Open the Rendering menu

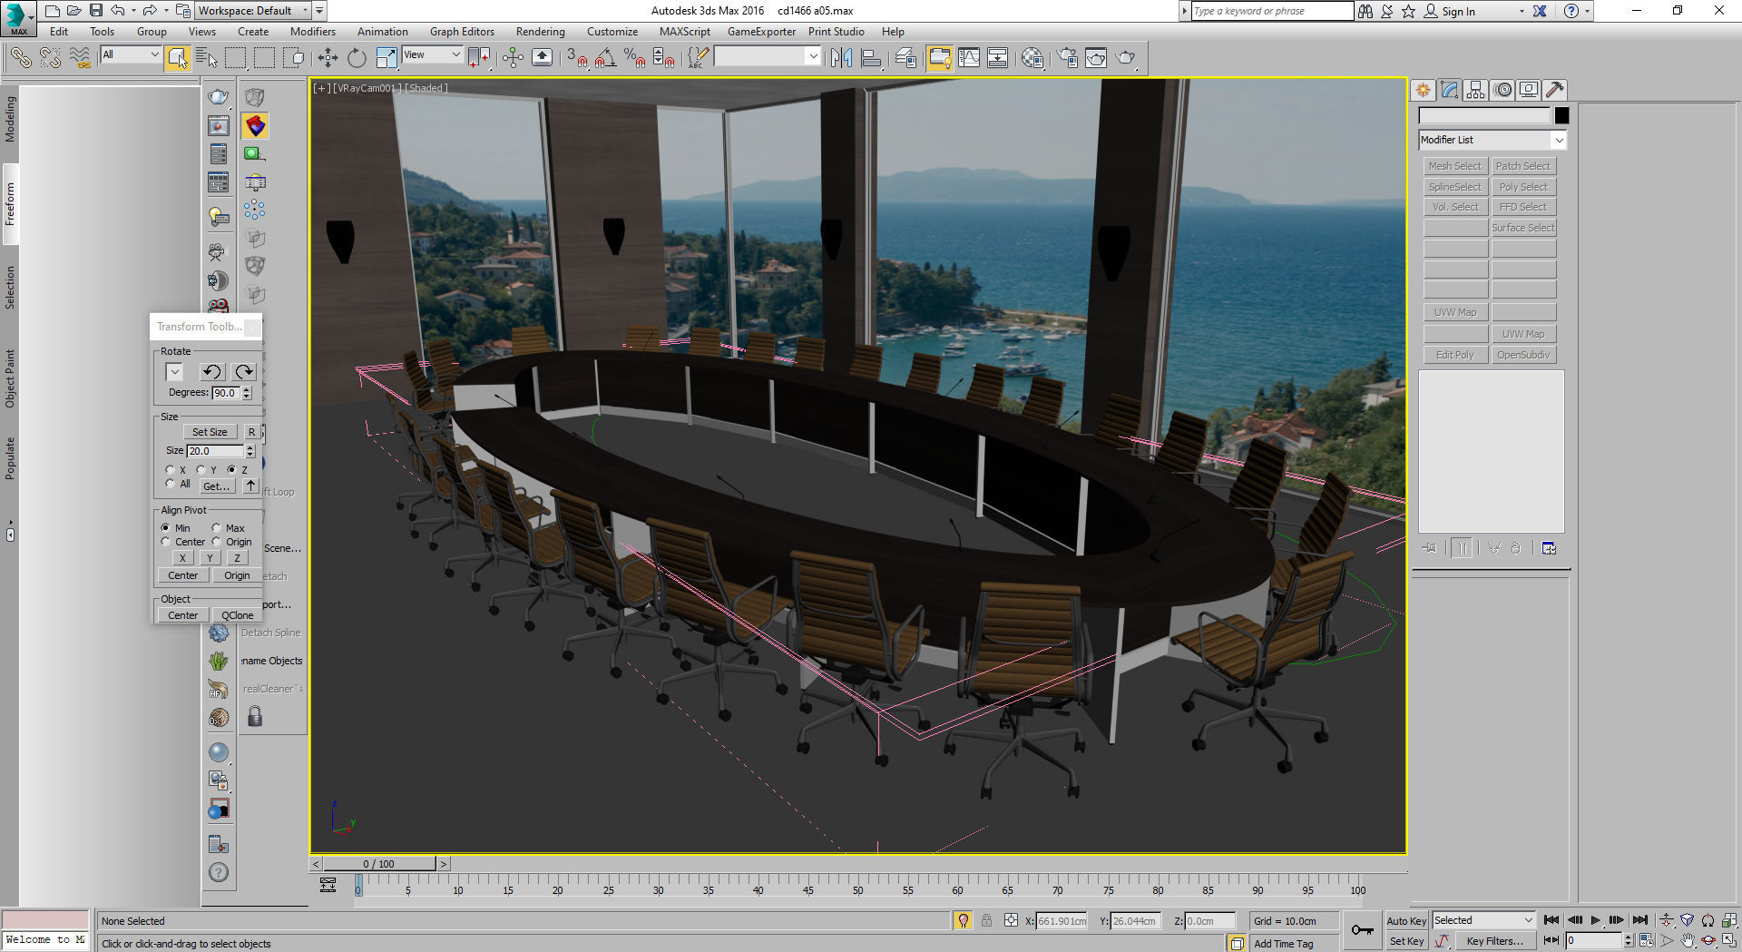541,32
